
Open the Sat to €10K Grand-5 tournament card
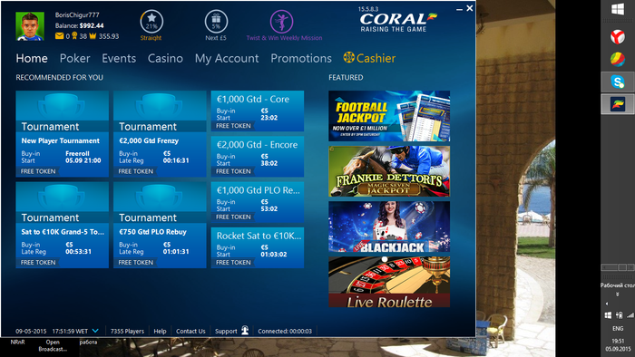point(62,225)
